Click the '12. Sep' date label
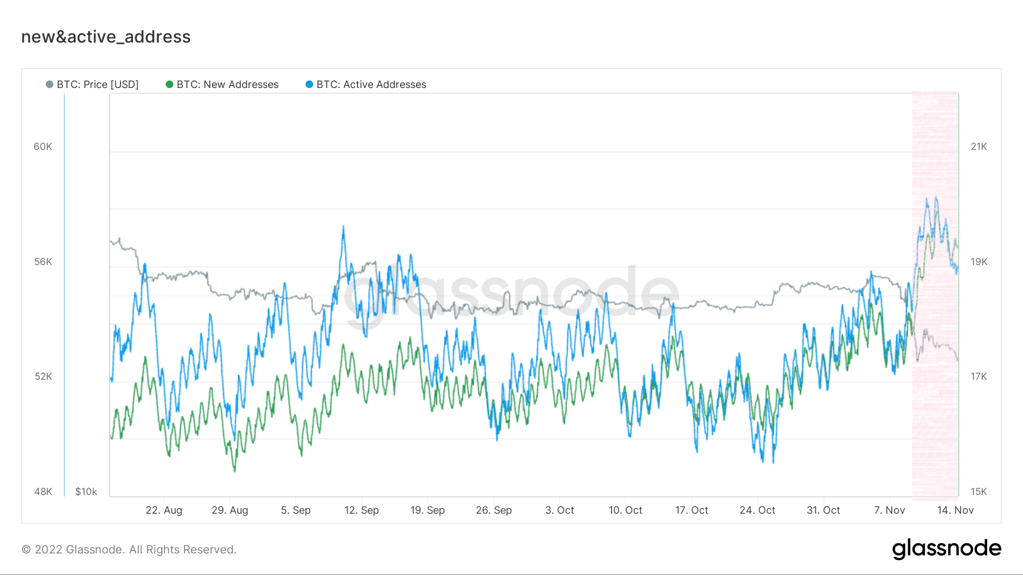The width and height of the screenshot is (1023, 575). tap(361, 510)
